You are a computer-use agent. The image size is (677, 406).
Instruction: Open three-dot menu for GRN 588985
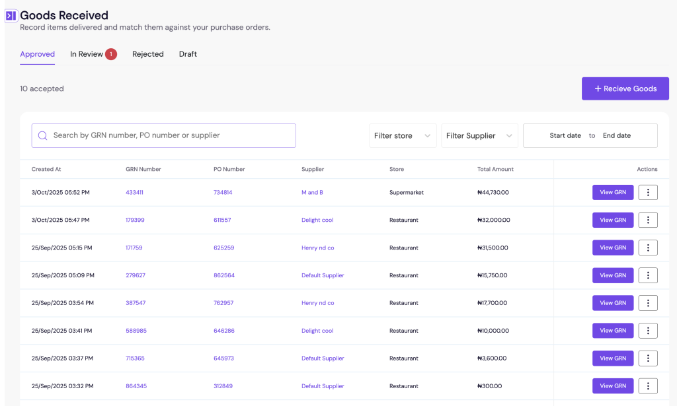tap(648, 331)
